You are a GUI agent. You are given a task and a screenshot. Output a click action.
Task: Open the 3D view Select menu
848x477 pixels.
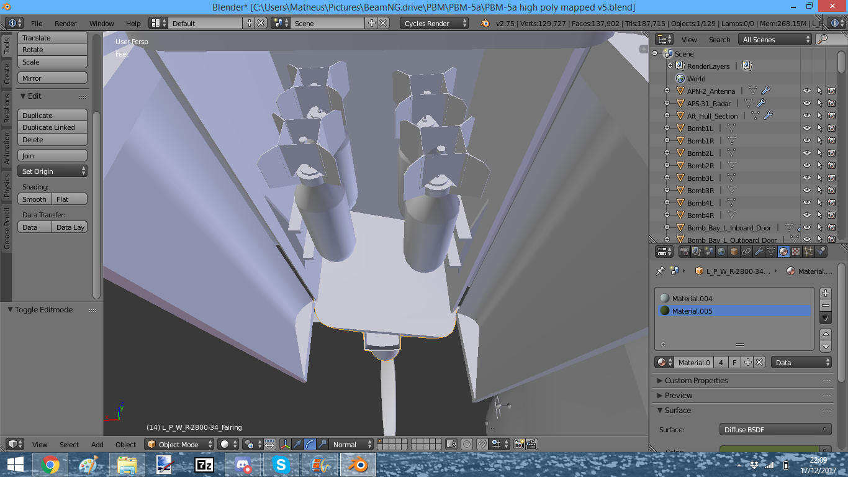click(70, 444)
